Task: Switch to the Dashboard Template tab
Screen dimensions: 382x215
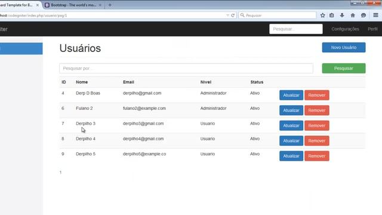Action: (19, 5)
